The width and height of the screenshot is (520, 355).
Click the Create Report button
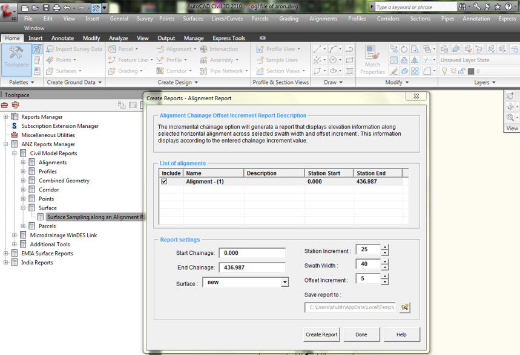(x=321, y=334)
